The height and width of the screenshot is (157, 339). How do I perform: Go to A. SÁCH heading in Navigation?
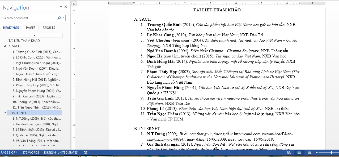[15, 46]
